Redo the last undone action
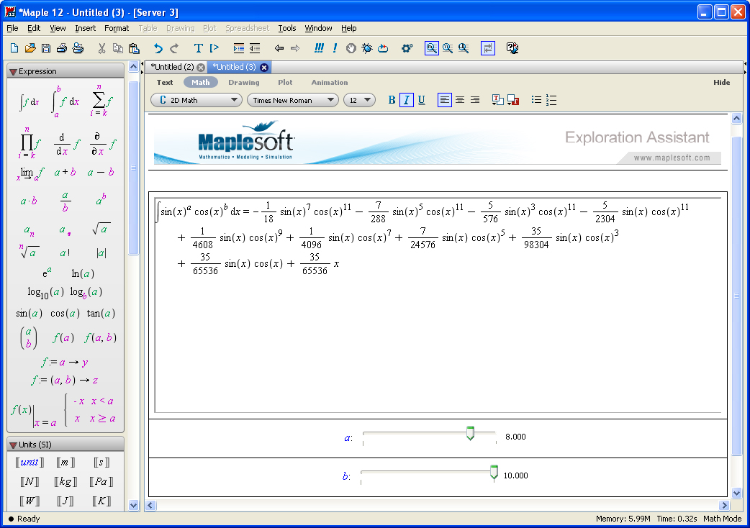 point(174,47)
